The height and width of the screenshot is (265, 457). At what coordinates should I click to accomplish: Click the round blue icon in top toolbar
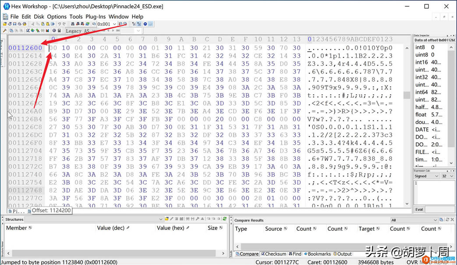coord(145,24)
